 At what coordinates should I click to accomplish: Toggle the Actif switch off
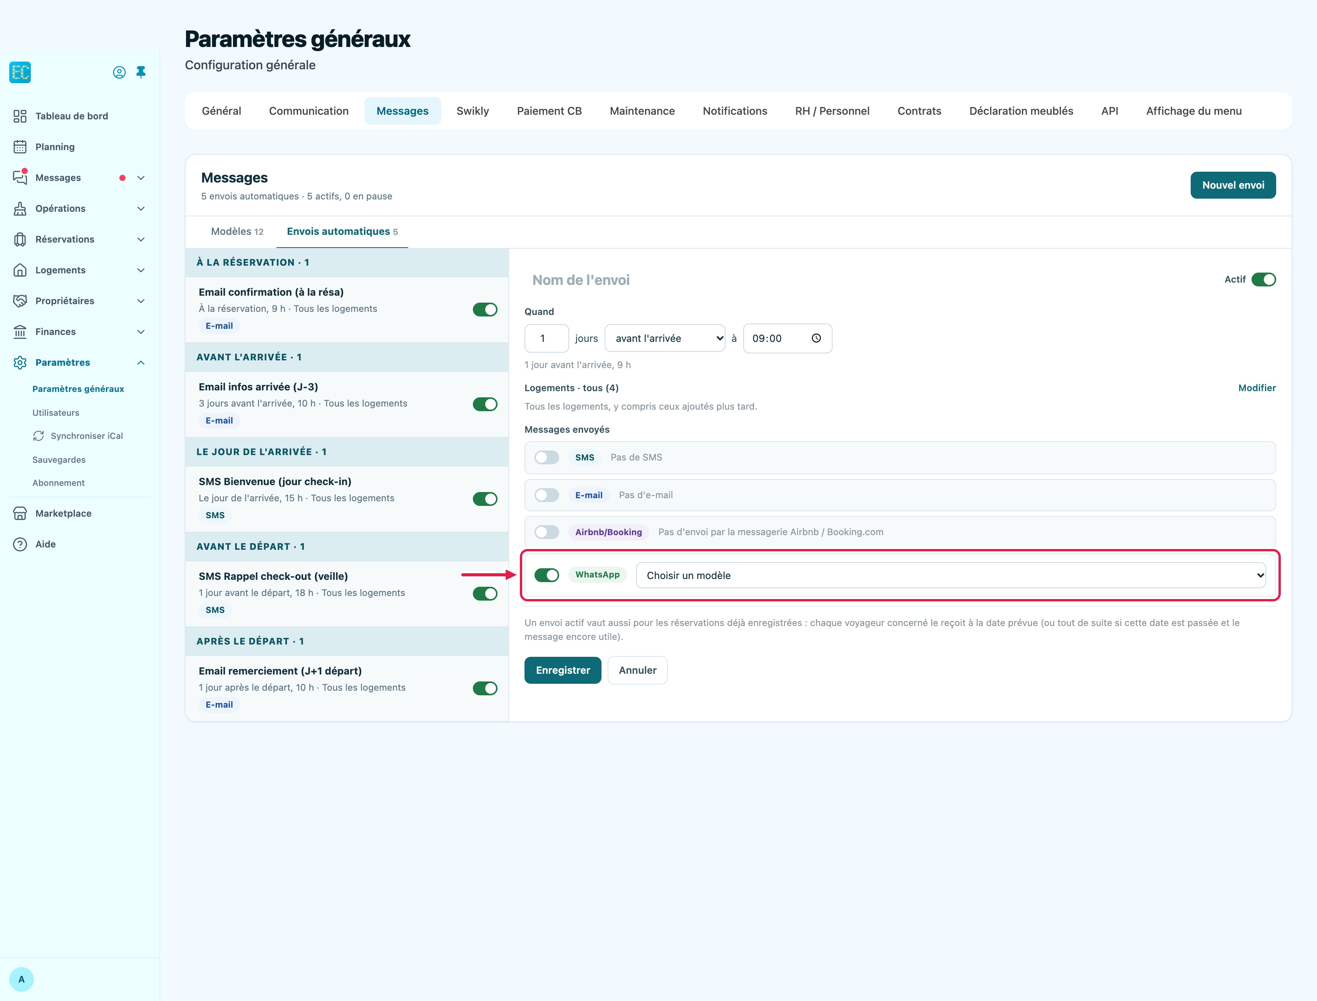pyautogui.click(x=1263, y=280)
